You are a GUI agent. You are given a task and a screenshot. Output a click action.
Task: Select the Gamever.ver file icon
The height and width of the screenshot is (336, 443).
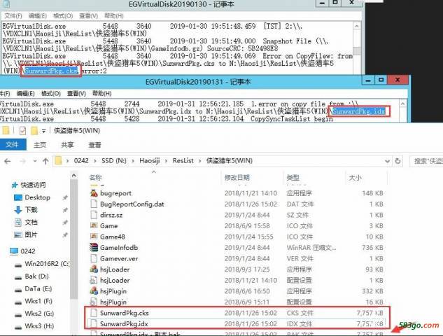94,258
